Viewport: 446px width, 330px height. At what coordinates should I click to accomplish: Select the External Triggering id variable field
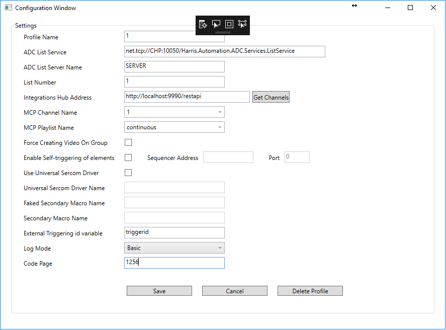174,232
